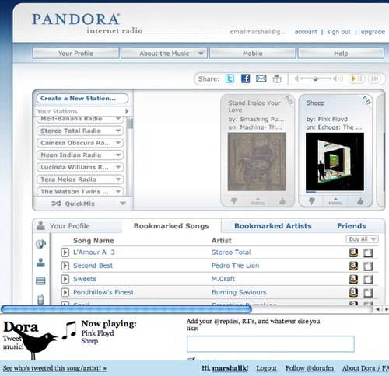The height and width of the screenshot is (376, 389).
Task: Click the loud speaker volume icon
Action: pos(338,78)
